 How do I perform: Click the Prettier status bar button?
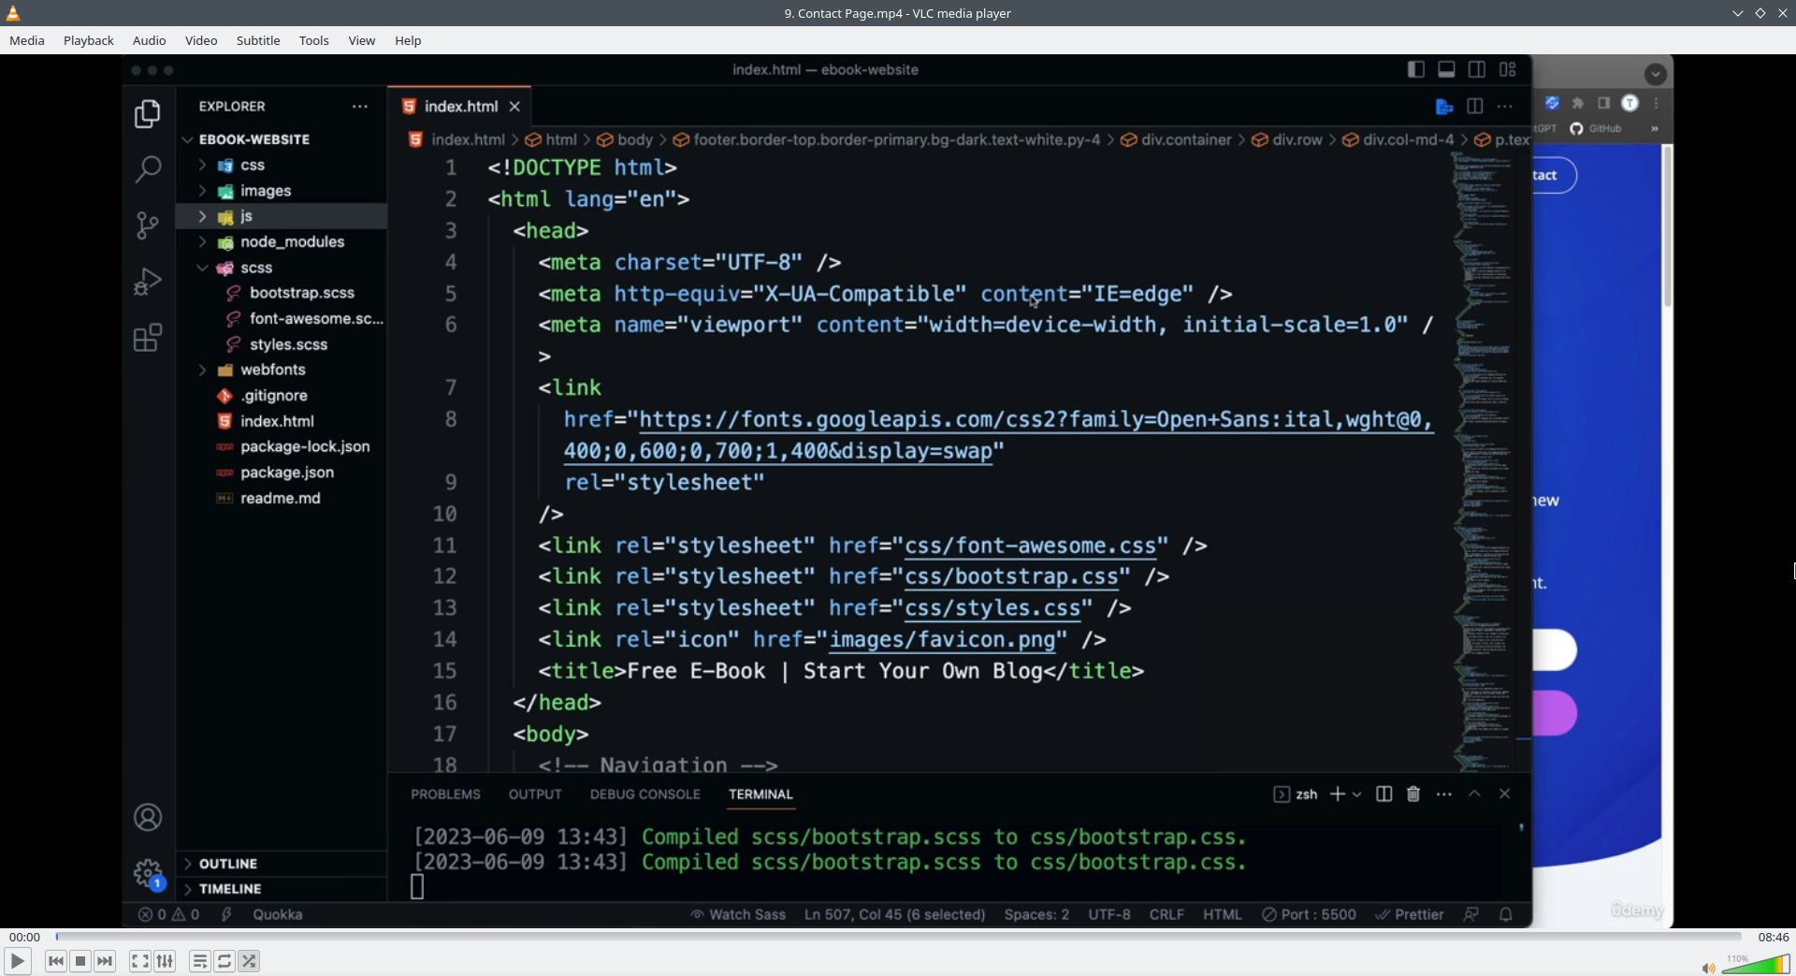point(1409,914)
